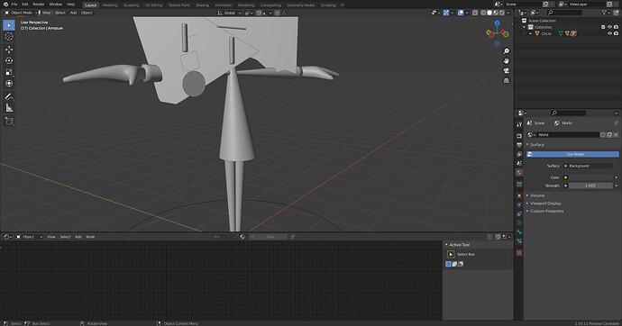Open the Texture properties tab
This screenshot has height=326, width=622.
pyautogui.click(x=519, y=253)
